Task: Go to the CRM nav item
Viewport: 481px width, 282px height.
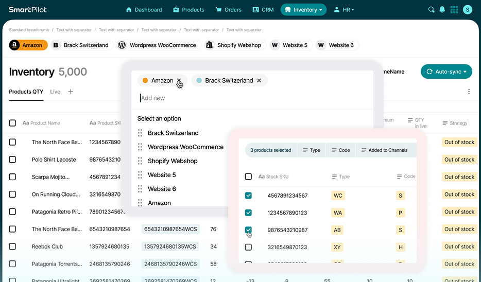Action: tap(263, 10)
